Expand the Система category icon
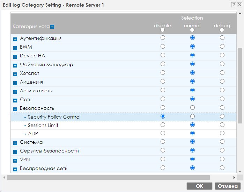The image size is (244, 192). point(15,143)
